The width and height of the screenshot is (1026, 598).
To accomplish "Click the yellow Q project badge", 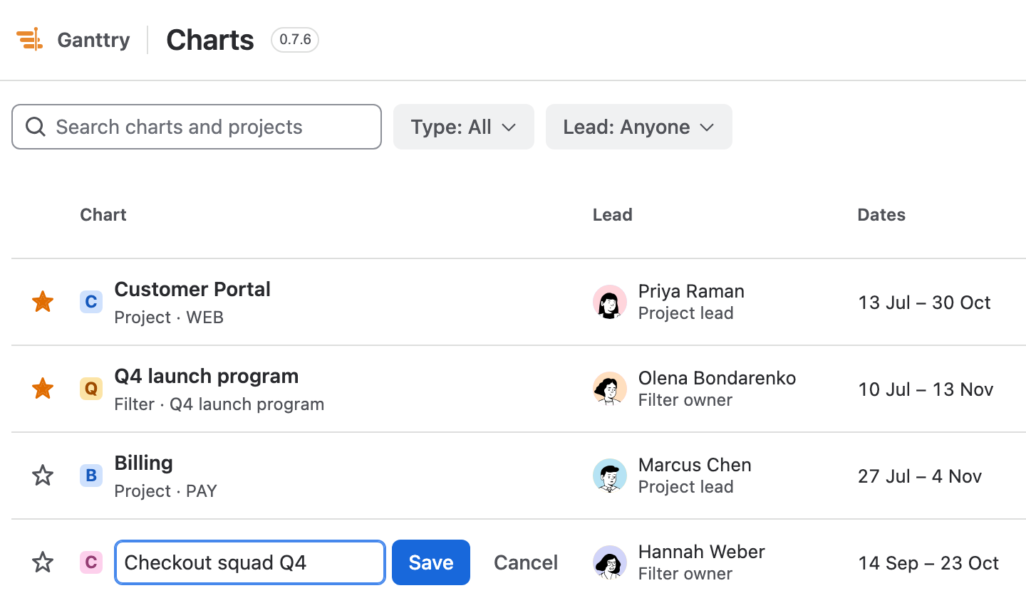I will [91, 389].
